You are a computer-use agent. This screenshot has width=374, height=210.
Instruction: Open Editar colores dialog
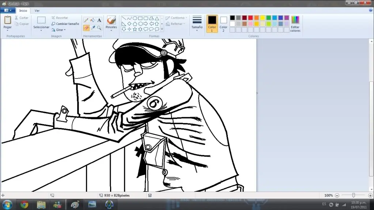click(295, 24)
